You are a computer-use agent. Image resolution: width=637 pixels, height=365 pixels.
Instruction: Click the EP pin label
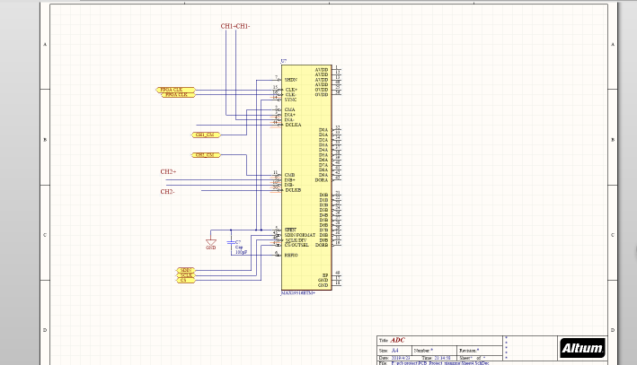pos(325,275)
